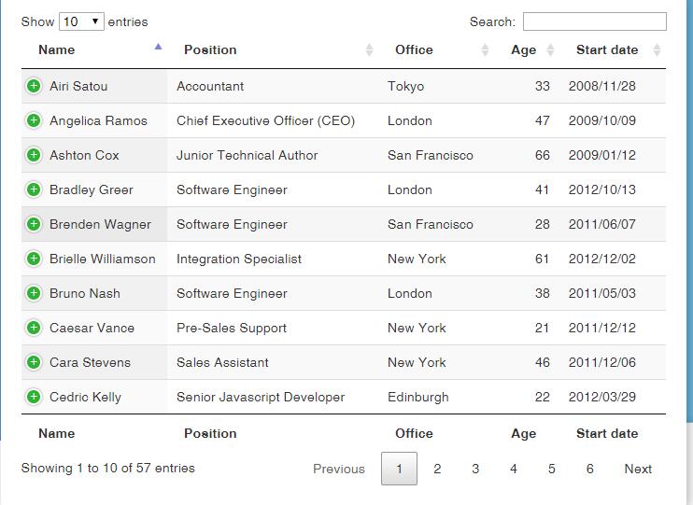The height and width of the screenshot is (505, 693).
Task: Open the Show entries count dropdown
Action: 81,21
